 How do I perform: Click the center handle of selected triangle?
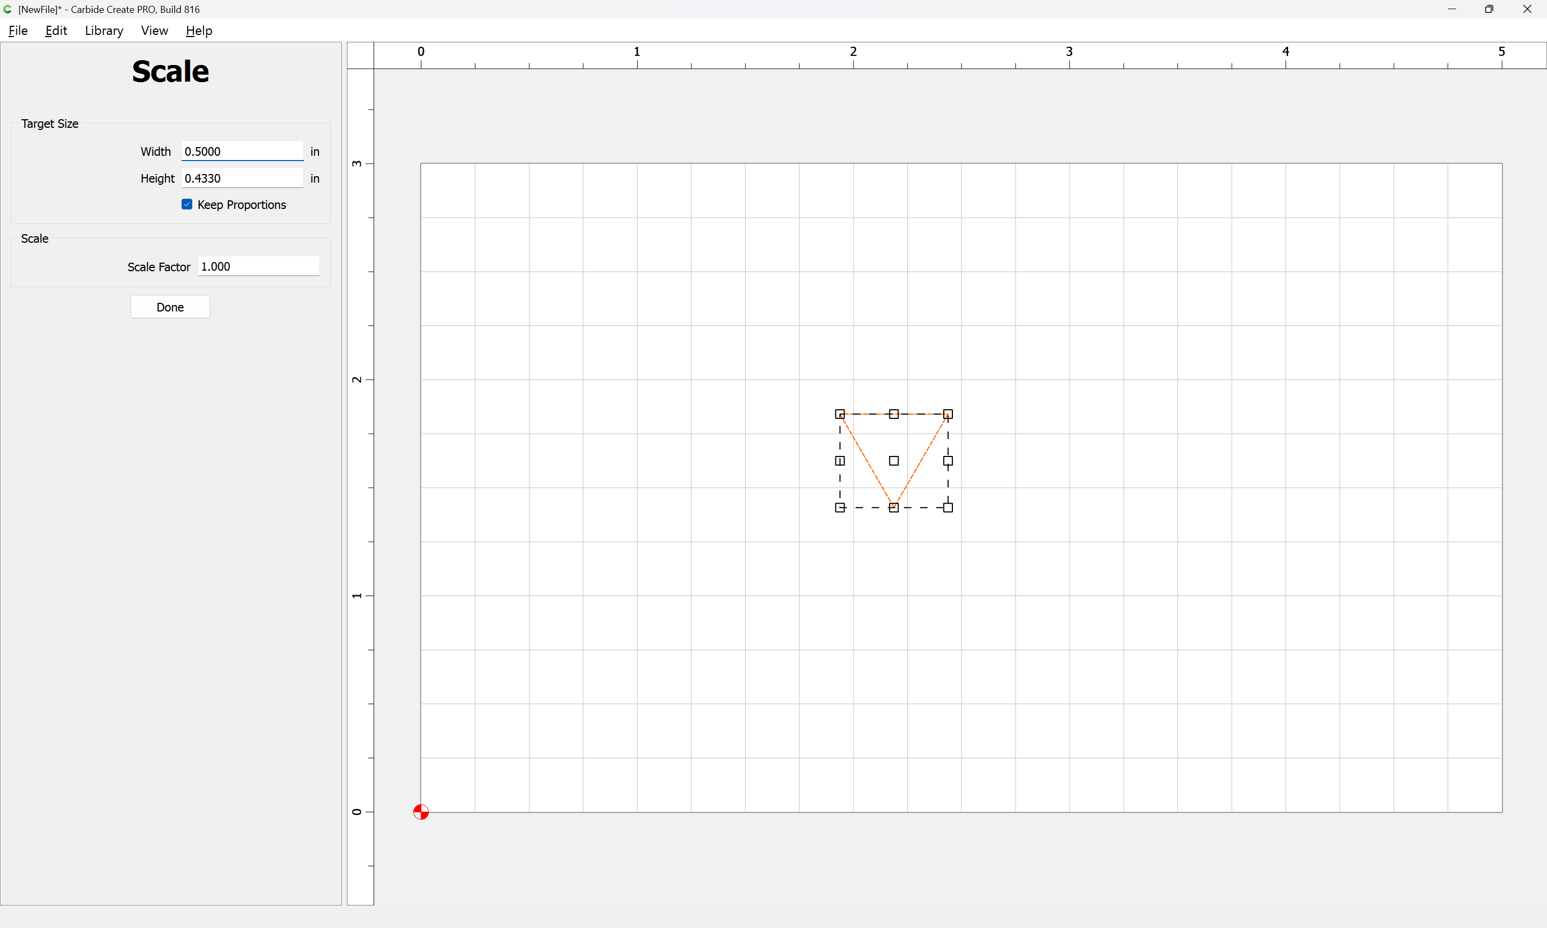click(894, 461)
